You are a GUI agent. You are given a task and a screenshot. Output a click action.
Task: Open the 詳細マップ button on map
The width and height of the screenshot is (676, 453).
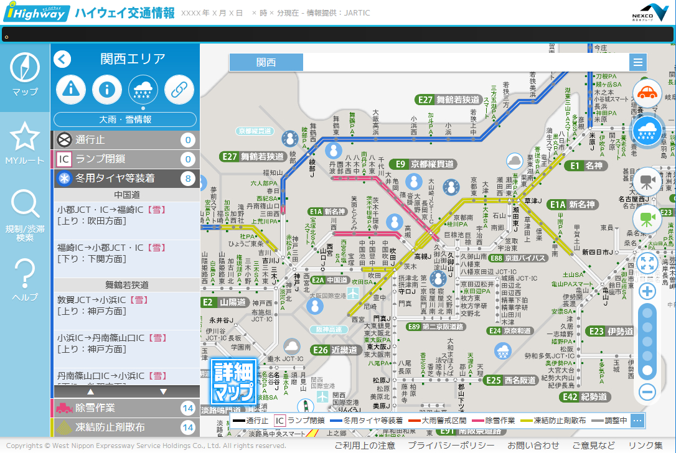[x=233, y=382]
